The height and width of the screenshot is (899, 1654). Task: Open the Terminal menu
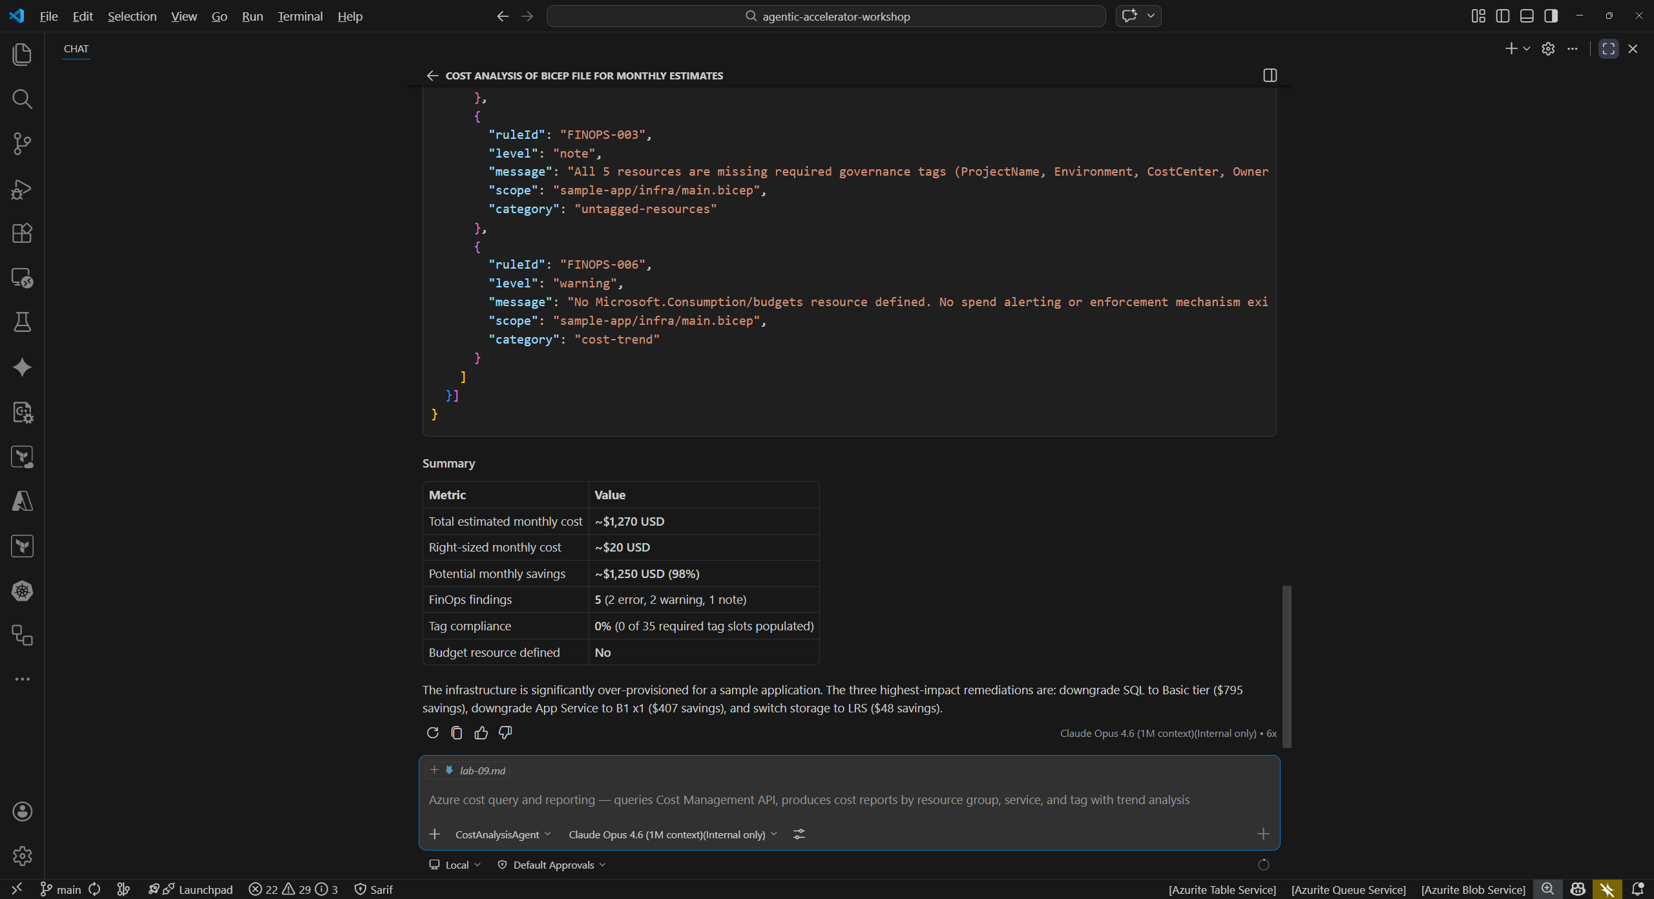300,16
